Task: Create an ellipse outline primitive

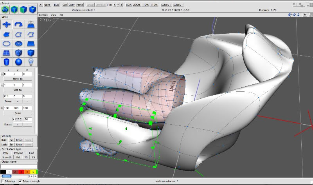Action: [6, 44]
